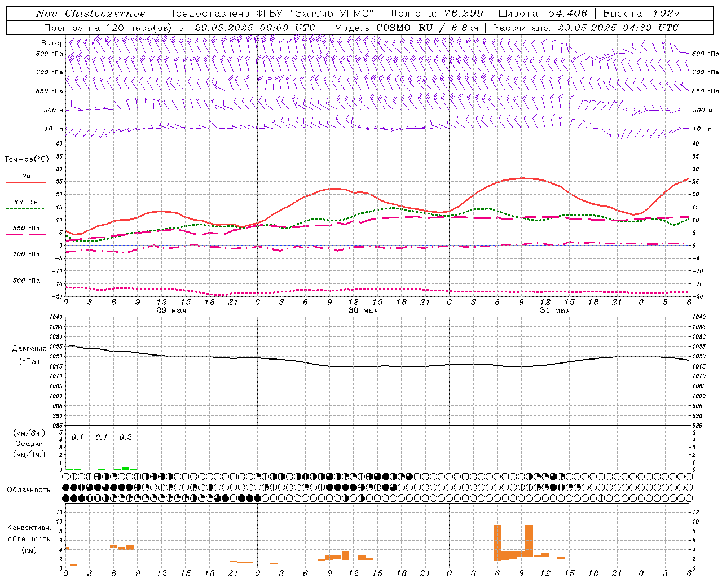Click 'Предоставлено ФГБУ "ЗапСиб УГМС"' provider text
Image resolution: width=722 pixels, height=578 pixels.
[271, 14]
